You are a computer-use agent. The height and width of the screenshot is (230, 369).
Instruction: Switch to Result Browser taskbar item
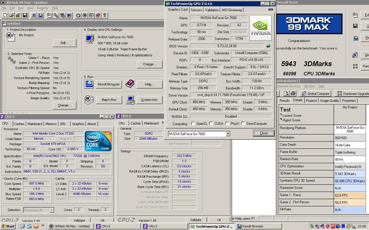click(x=258, y=226)
